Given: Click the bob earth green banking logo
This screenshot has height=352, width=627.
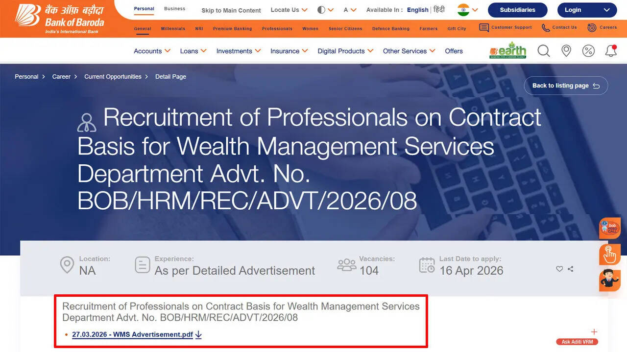Looking at the screenshot, I should coord(507,50).
